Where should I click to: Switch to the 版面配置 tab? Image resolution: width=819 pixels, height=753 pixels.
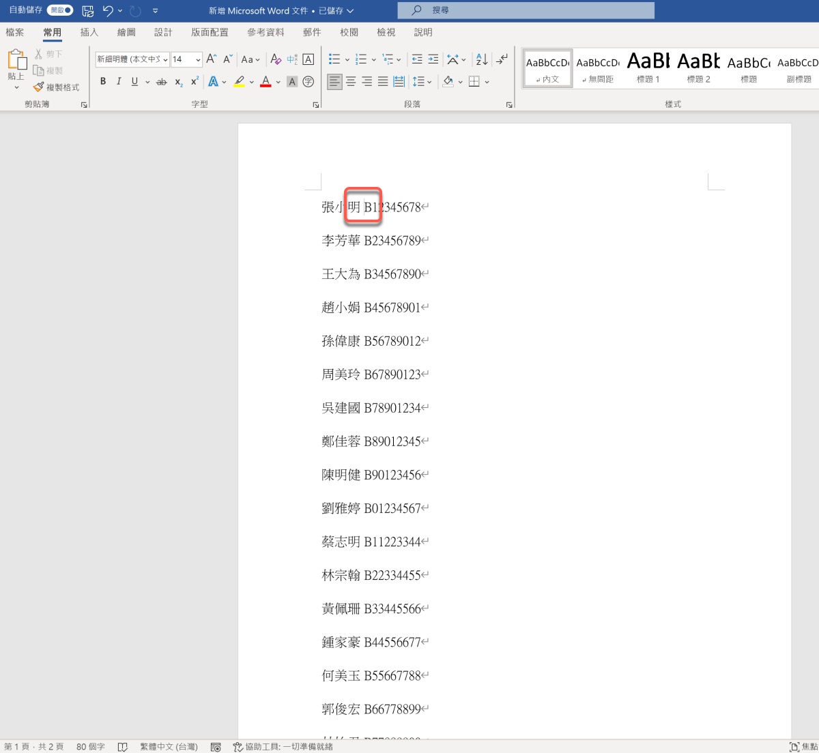pyautogui.click(x=210, y=32)
